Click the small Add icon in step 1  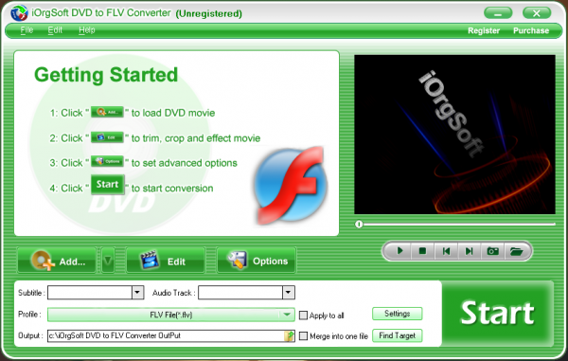pyautogui.click(x=107, y=112)
